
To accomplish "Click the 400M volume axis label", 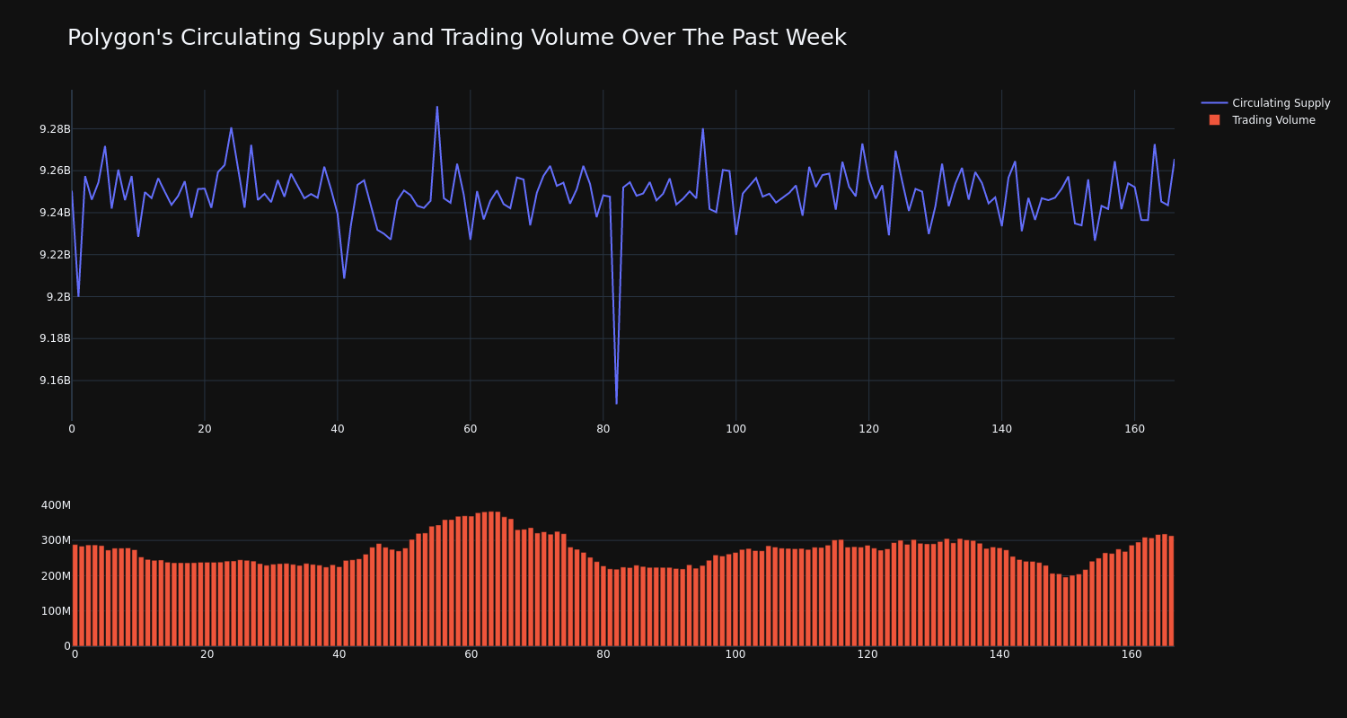I will point(56,505).
